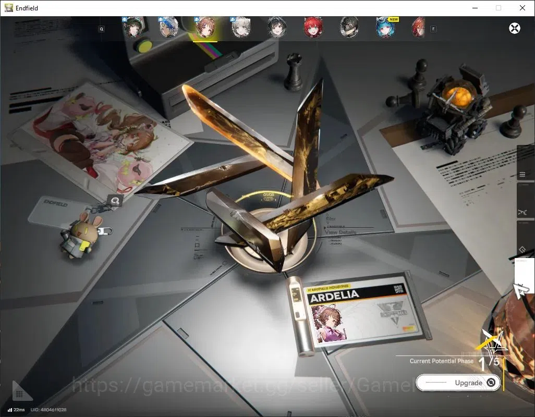Select the blue-and-white-haired operator portrait

coord(169,28)
